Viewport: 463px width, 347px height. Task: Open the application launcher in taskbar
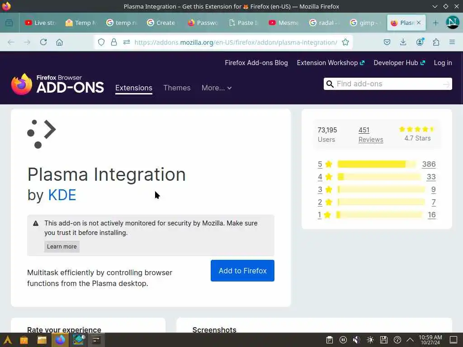pyautogui.click(x=7, y=340)
